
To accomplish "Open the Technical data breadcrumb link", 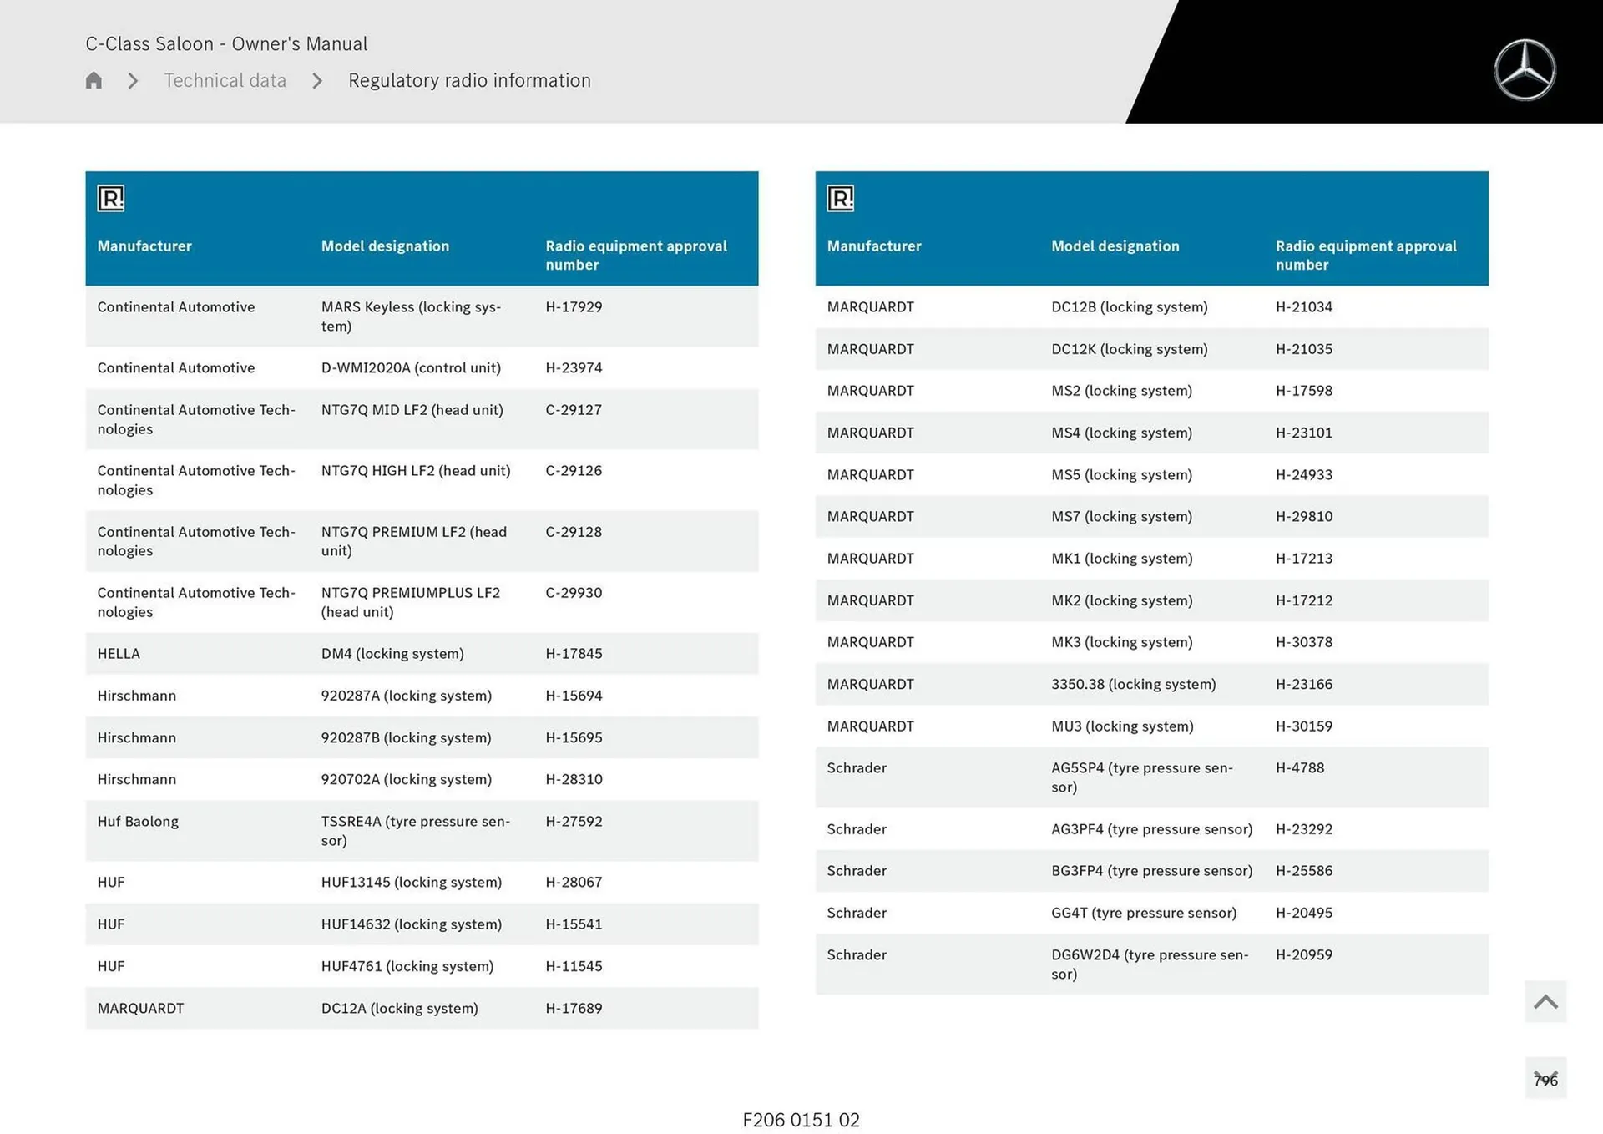I will (x=225, y=81).
